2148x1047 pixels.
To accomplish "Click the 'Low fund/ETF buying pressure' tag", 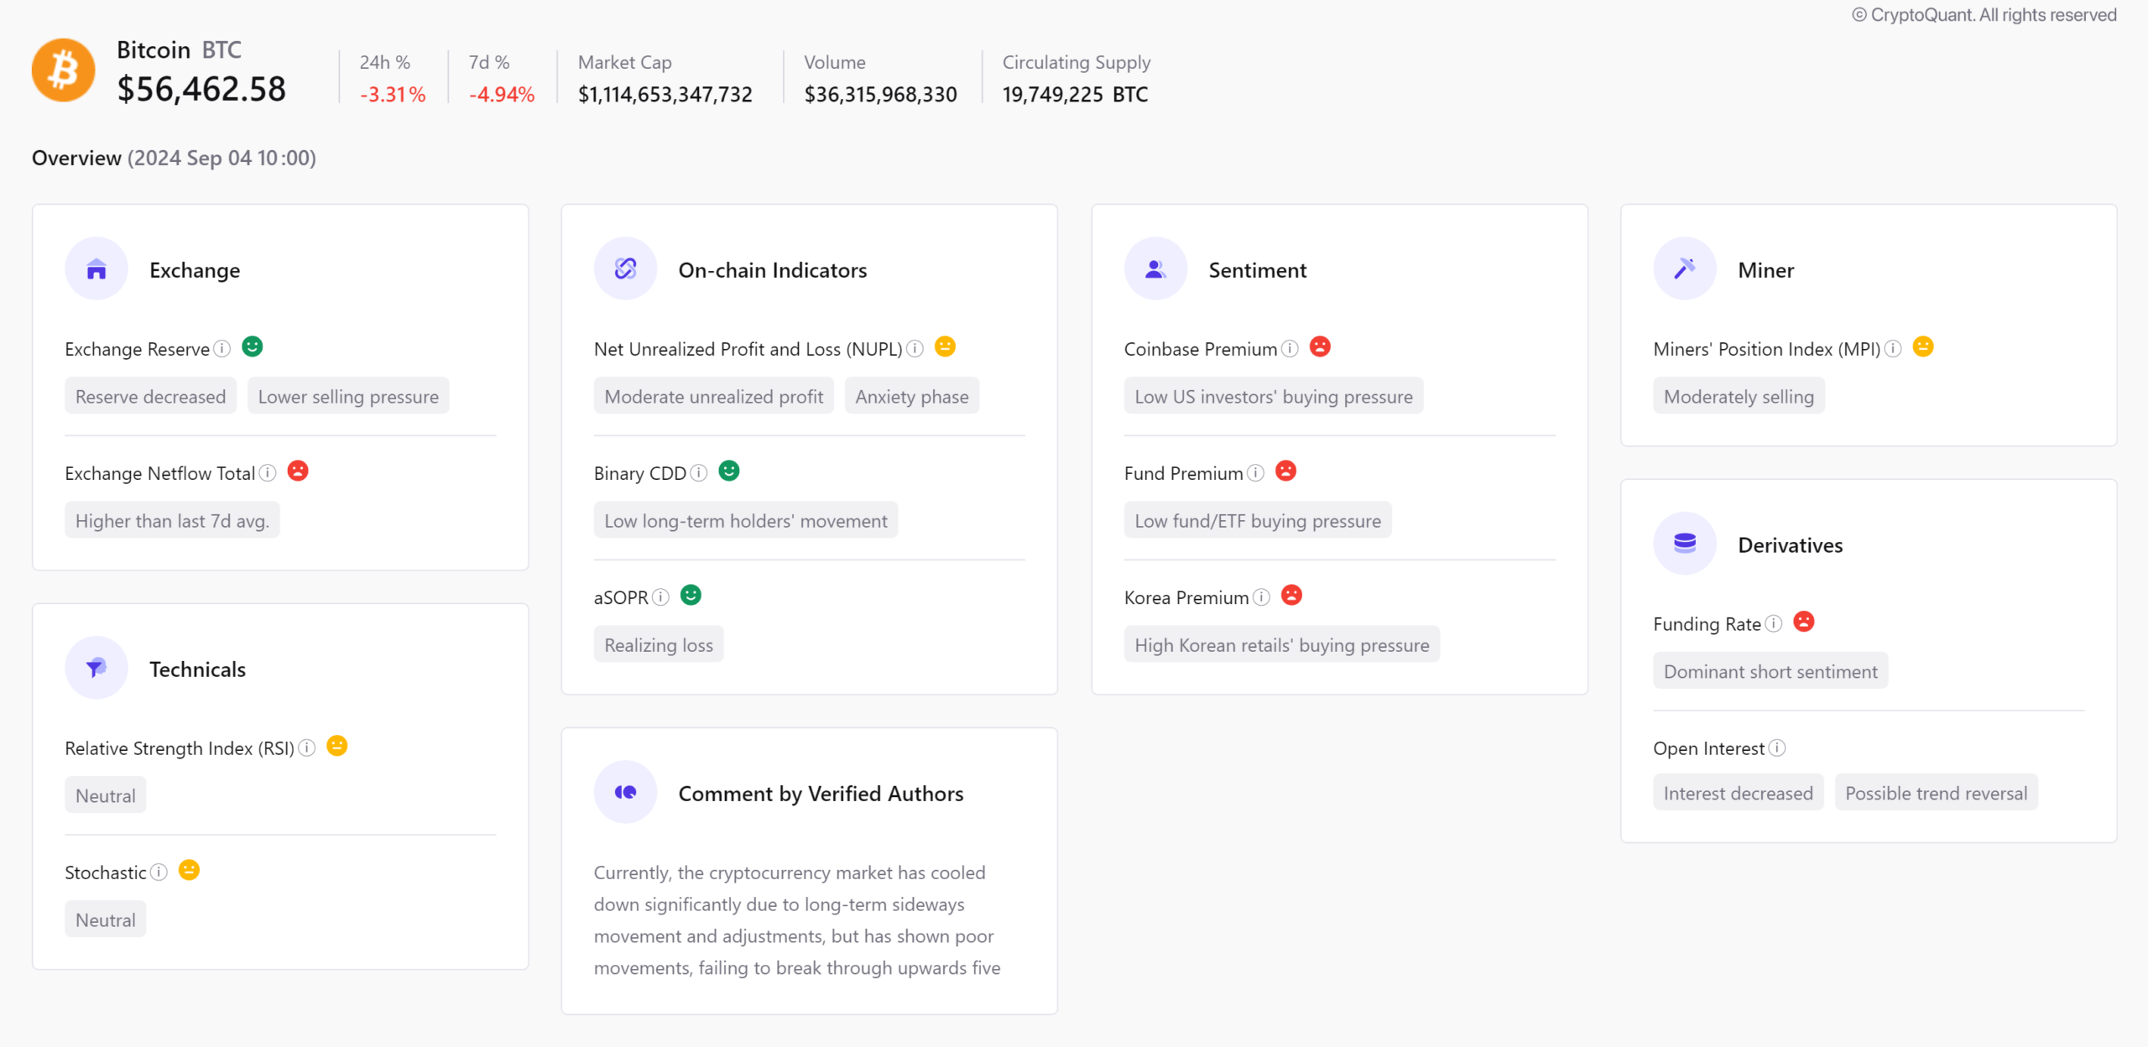I will [x=1258, y=520].
